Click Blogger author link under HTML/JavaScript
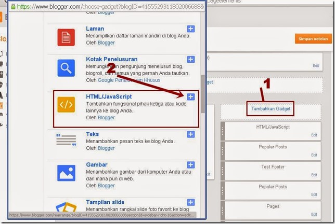The image size is (335, 224). click(x=106, y=118)
